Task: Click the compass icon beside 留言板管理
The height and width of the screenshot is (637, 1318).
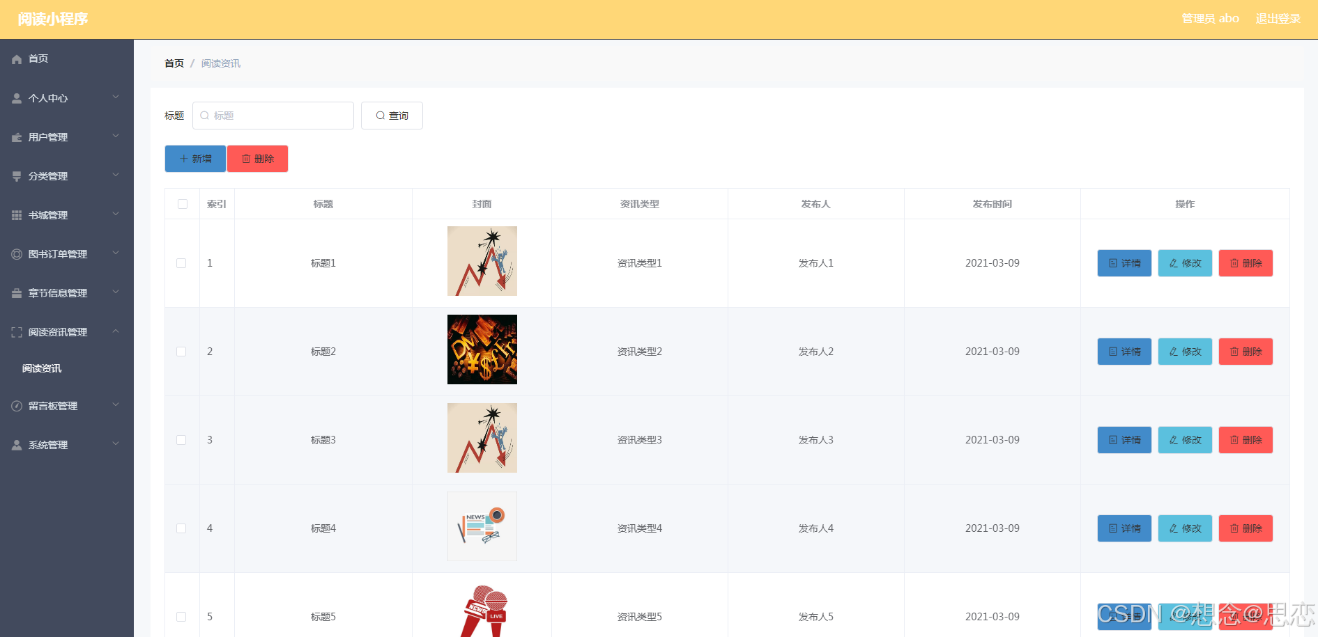Action: pos(17,406)
